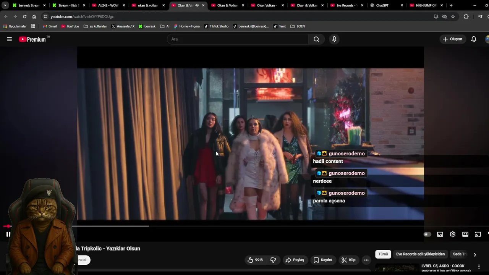Expand the AI bookmark folder
489x275 pixels.
[x=165, y=26]
